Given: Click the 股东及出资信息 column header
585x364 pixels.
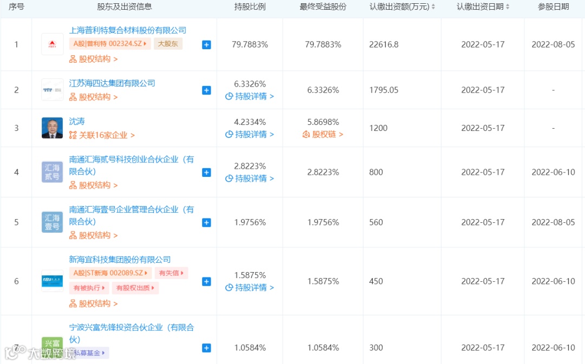Looking at the screenshot, I should click(x=124, y=6).
